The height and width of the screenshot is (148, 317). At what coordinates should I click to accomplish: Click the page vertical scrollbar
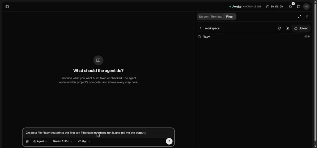tap(315, 72)
